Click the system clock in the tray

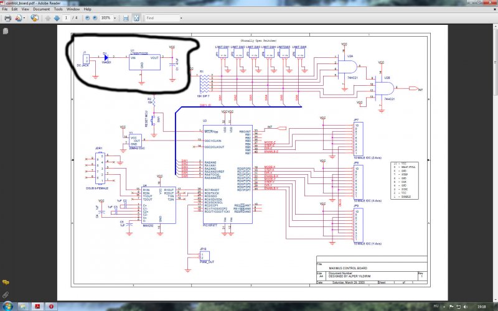481,307
